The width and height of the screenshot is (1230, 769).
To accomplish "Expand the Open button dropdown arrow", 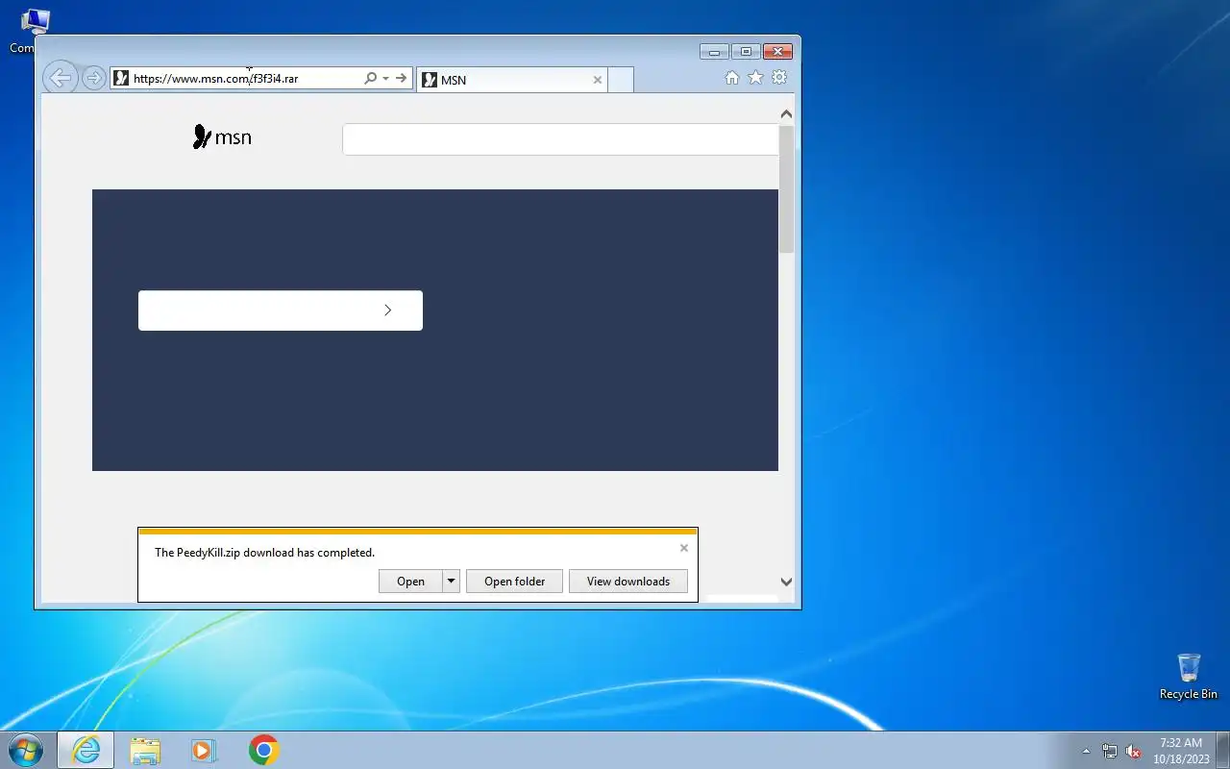I will [452, 582].
